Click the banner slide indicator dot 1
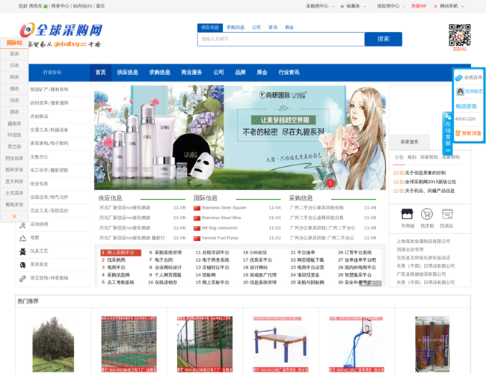486x374 pixels. [330, 183]
